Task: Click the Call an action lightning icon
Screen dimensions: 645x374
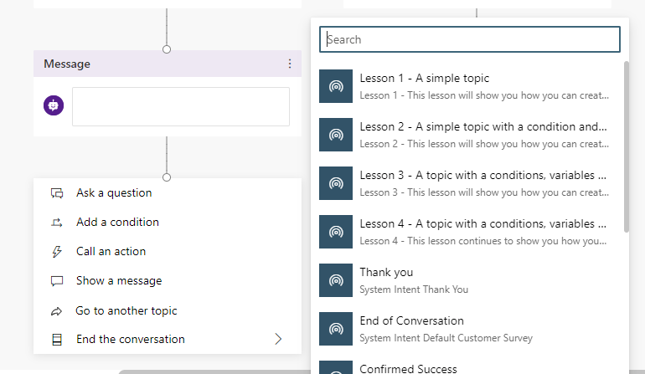Action: point(57,252)
